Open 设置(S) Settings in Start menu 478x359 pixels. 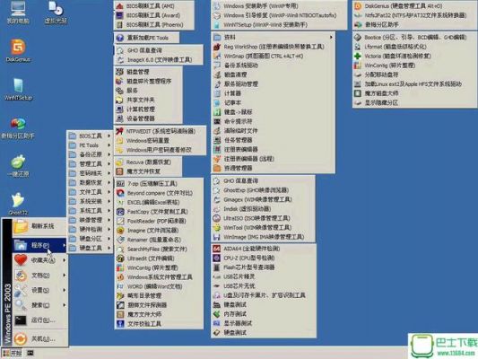[x=39, y=290]
